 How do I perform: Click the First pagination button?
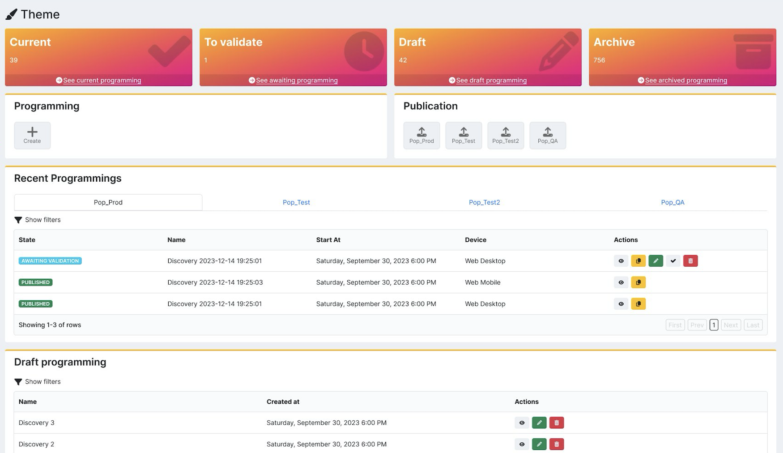675,325
